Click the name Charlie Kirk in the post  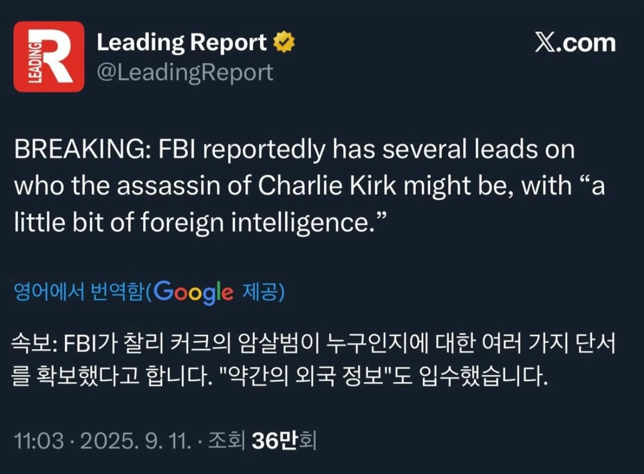point(327,186)
